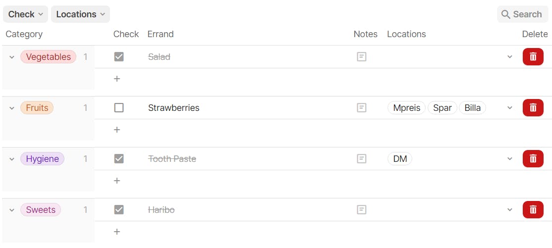The width and height of the screenshot is (552, 248).
Task: Open locations dropdown arrow for Strawberries
Action: point(509,107)
